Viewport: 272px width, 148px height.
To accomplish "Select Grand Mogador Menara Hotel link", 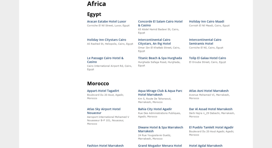I will 160,146.
